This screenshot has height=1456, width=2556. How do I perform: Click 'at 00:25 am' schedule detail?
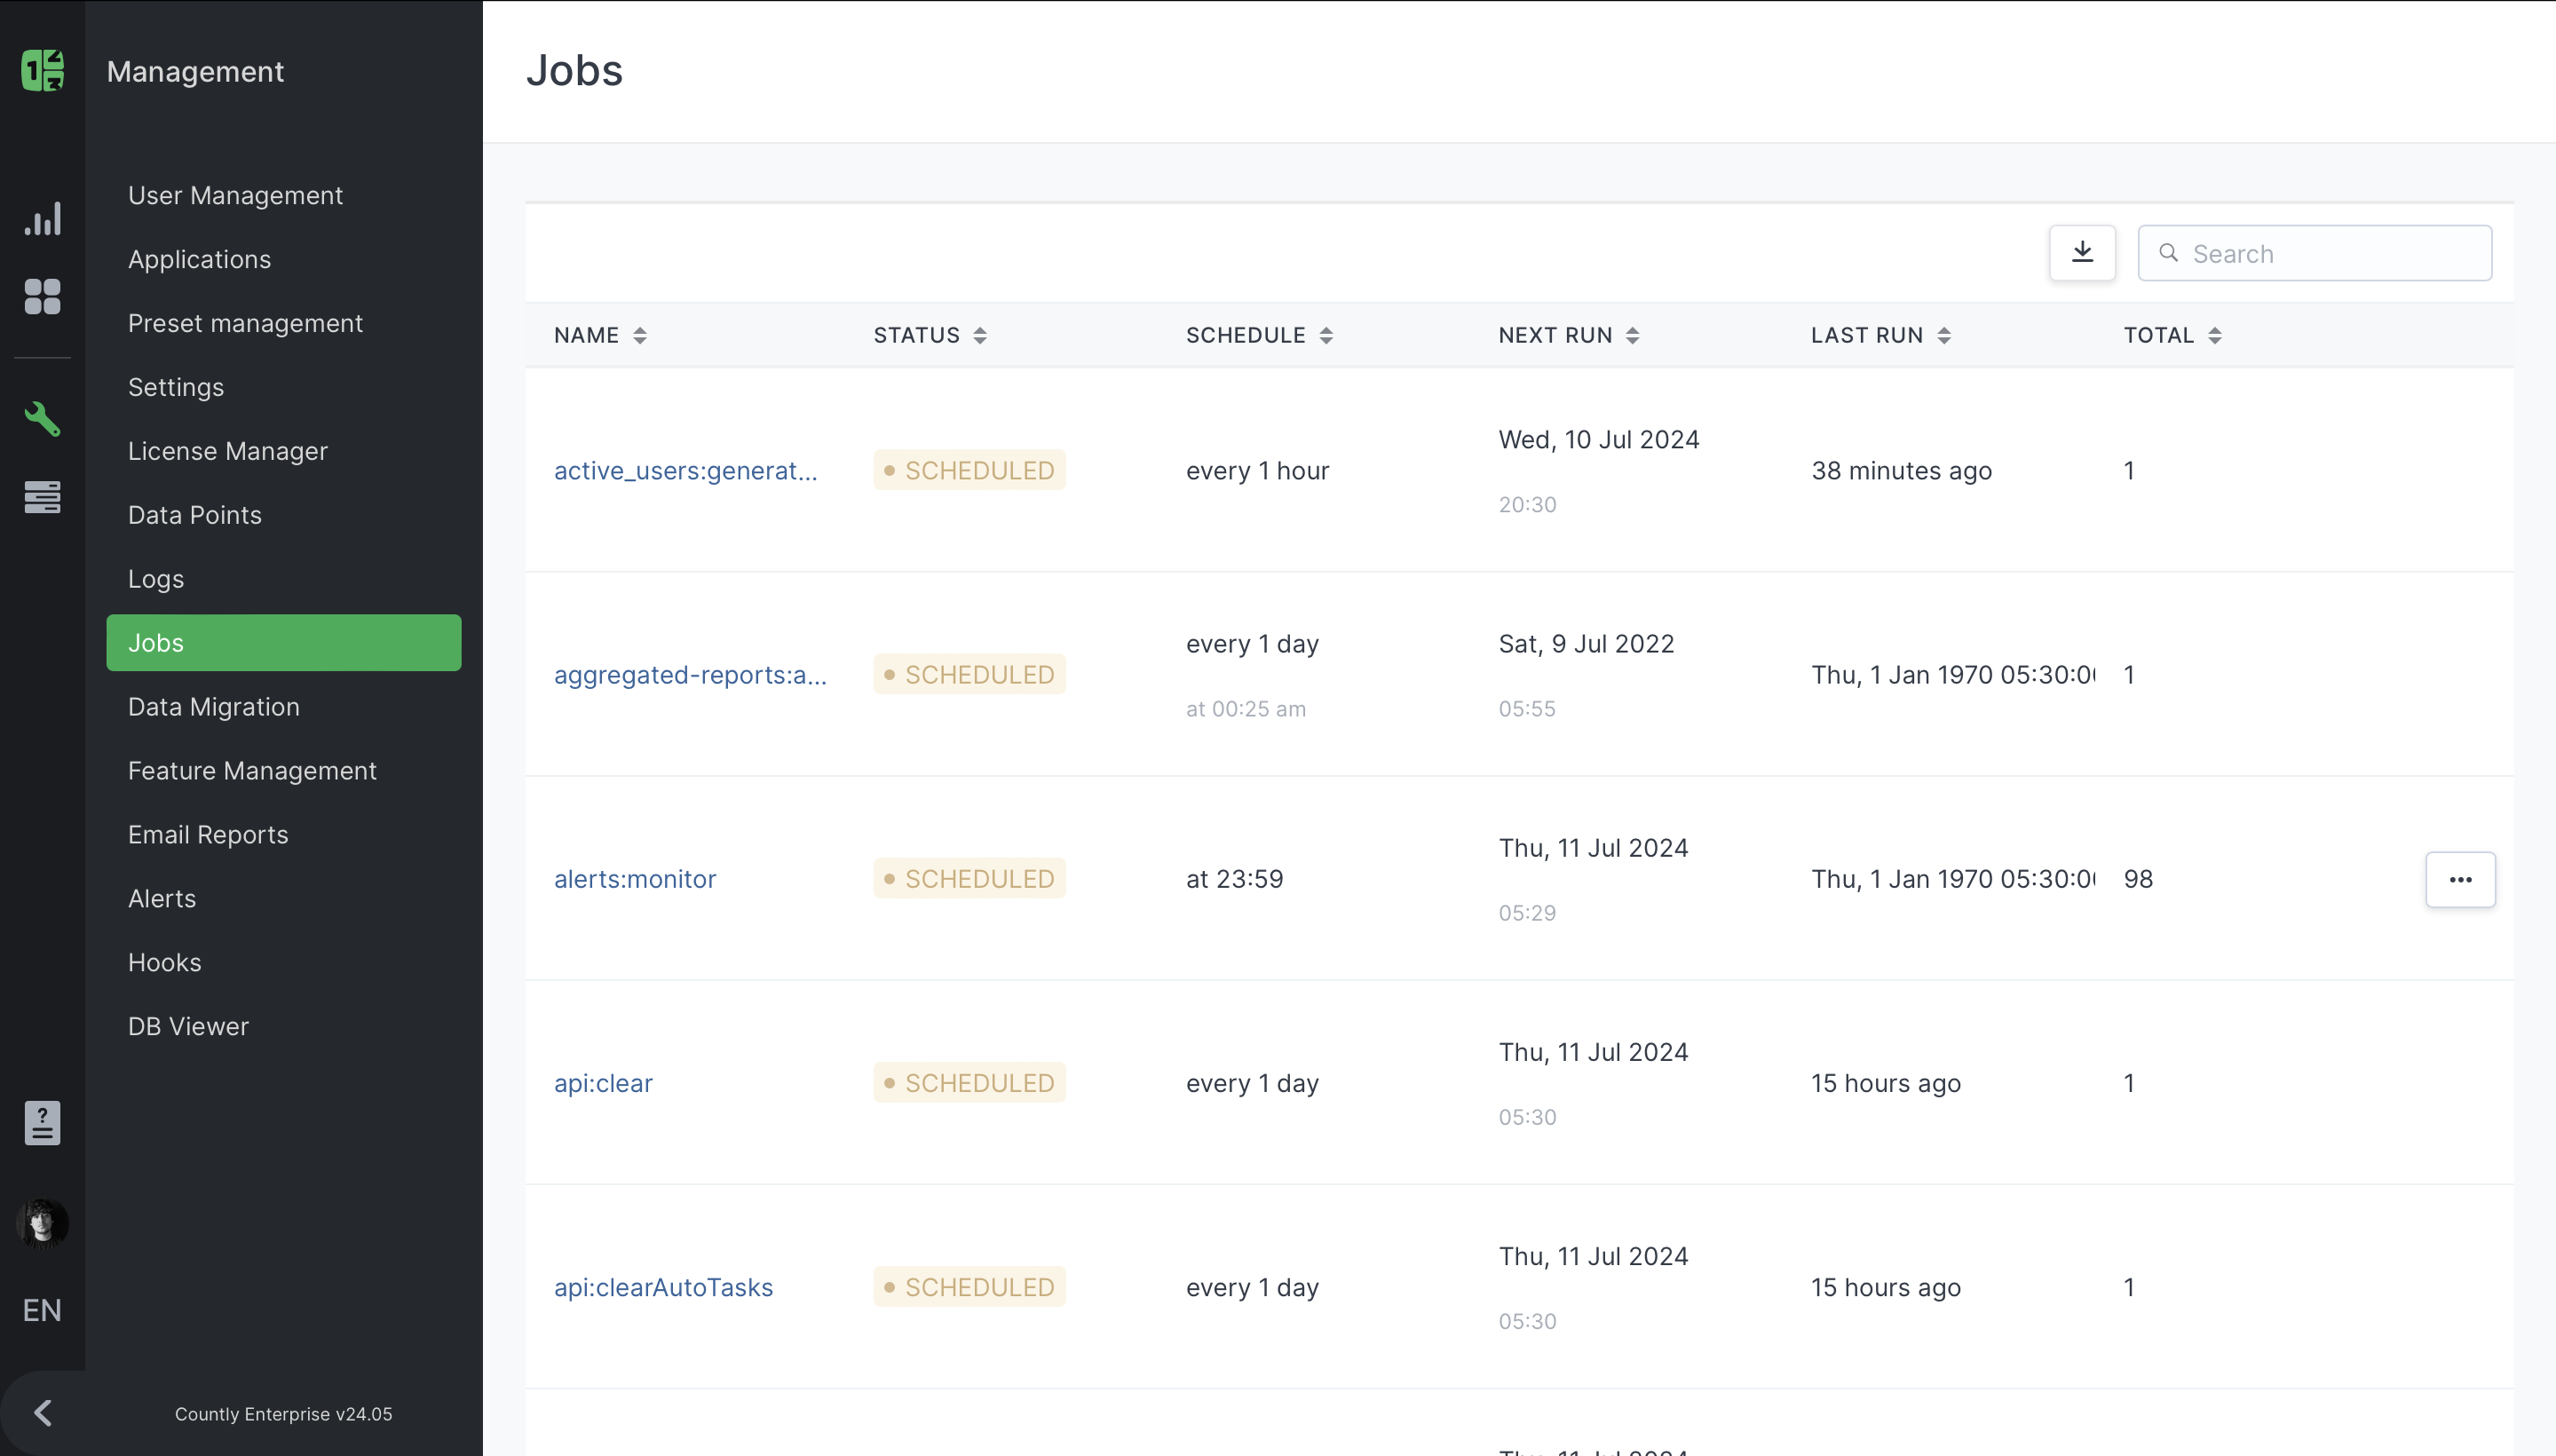pyautogui.click(x=1246, y=709)
